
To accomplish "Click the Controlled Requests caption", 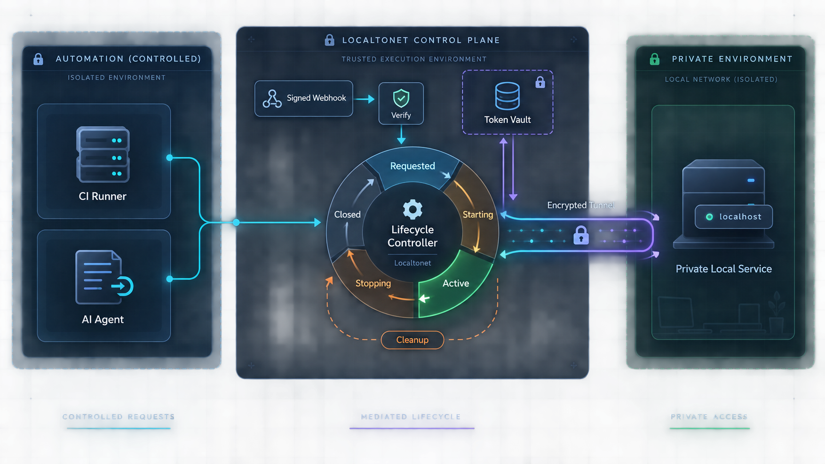I will [118, 417].
